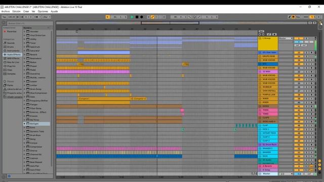Open the Crear menu
Viewport: 324px width, 182px height.
(26, 11)
